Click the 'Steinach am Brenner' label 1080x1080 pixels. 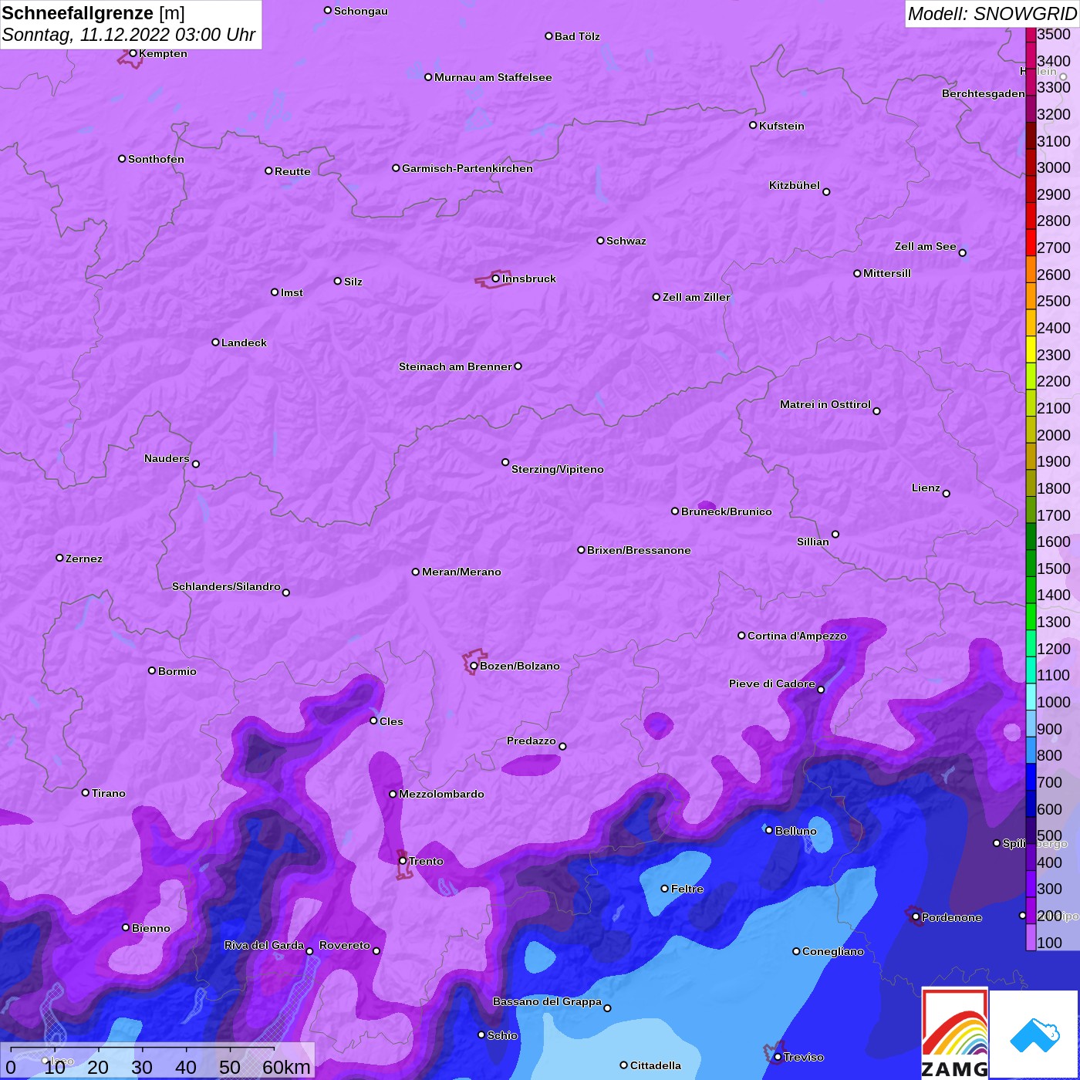[455, 366]
